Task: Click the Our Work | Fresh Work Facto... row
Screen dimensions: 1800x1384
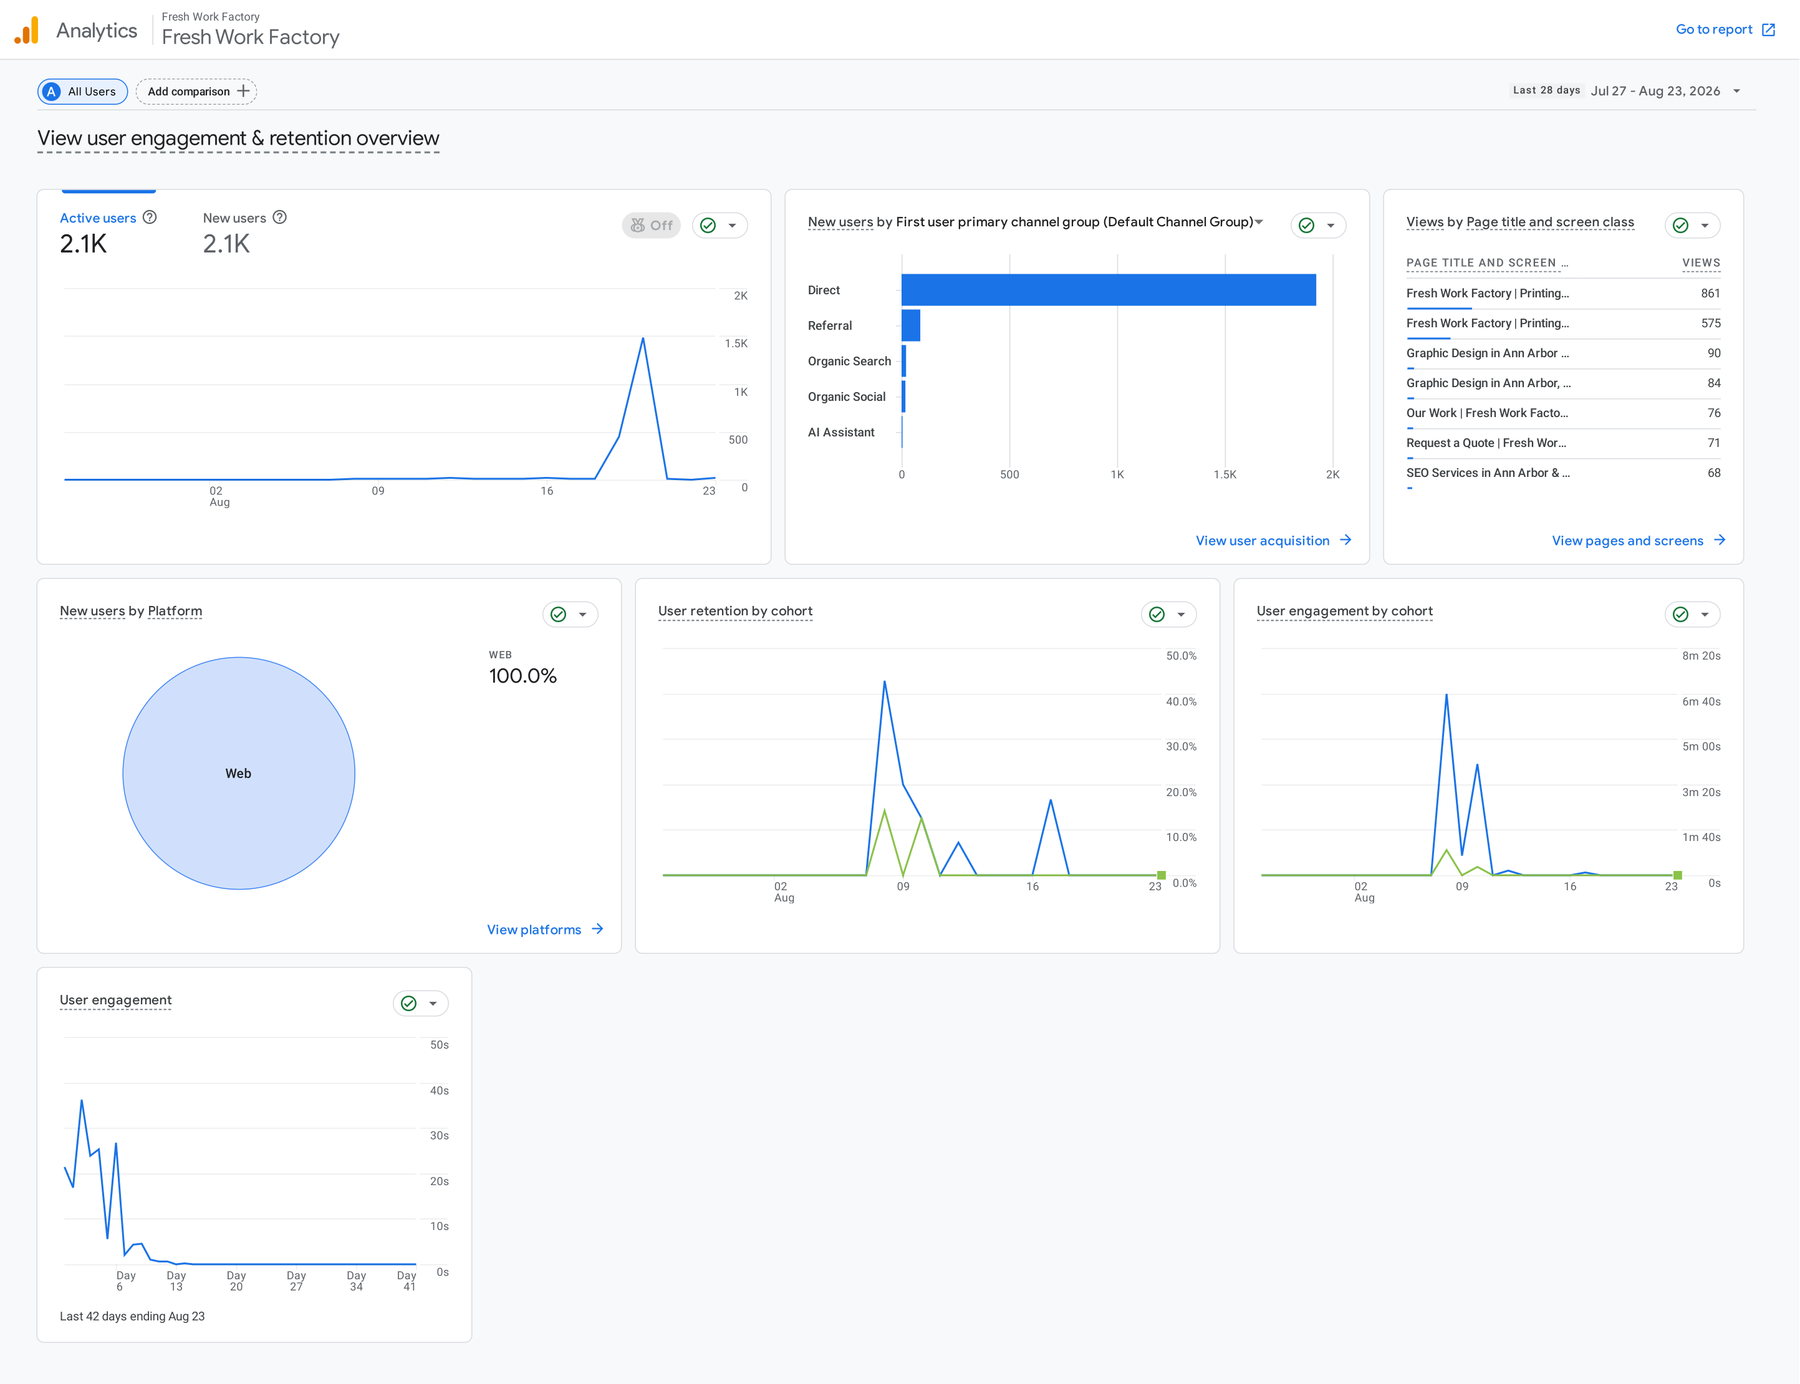Action: (x=1562, y=413)
